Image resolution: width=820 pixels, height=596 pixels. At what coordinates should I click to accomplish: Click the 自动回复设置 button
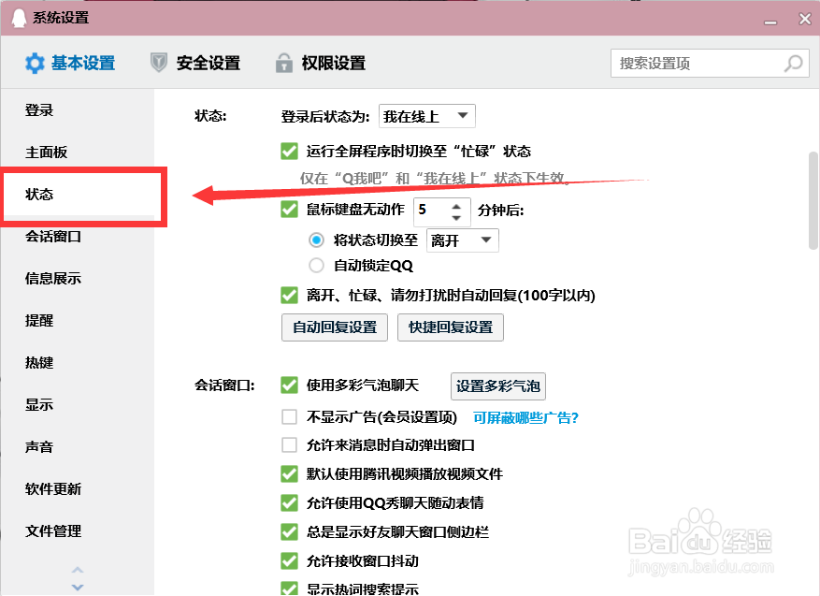click(334, 327)
